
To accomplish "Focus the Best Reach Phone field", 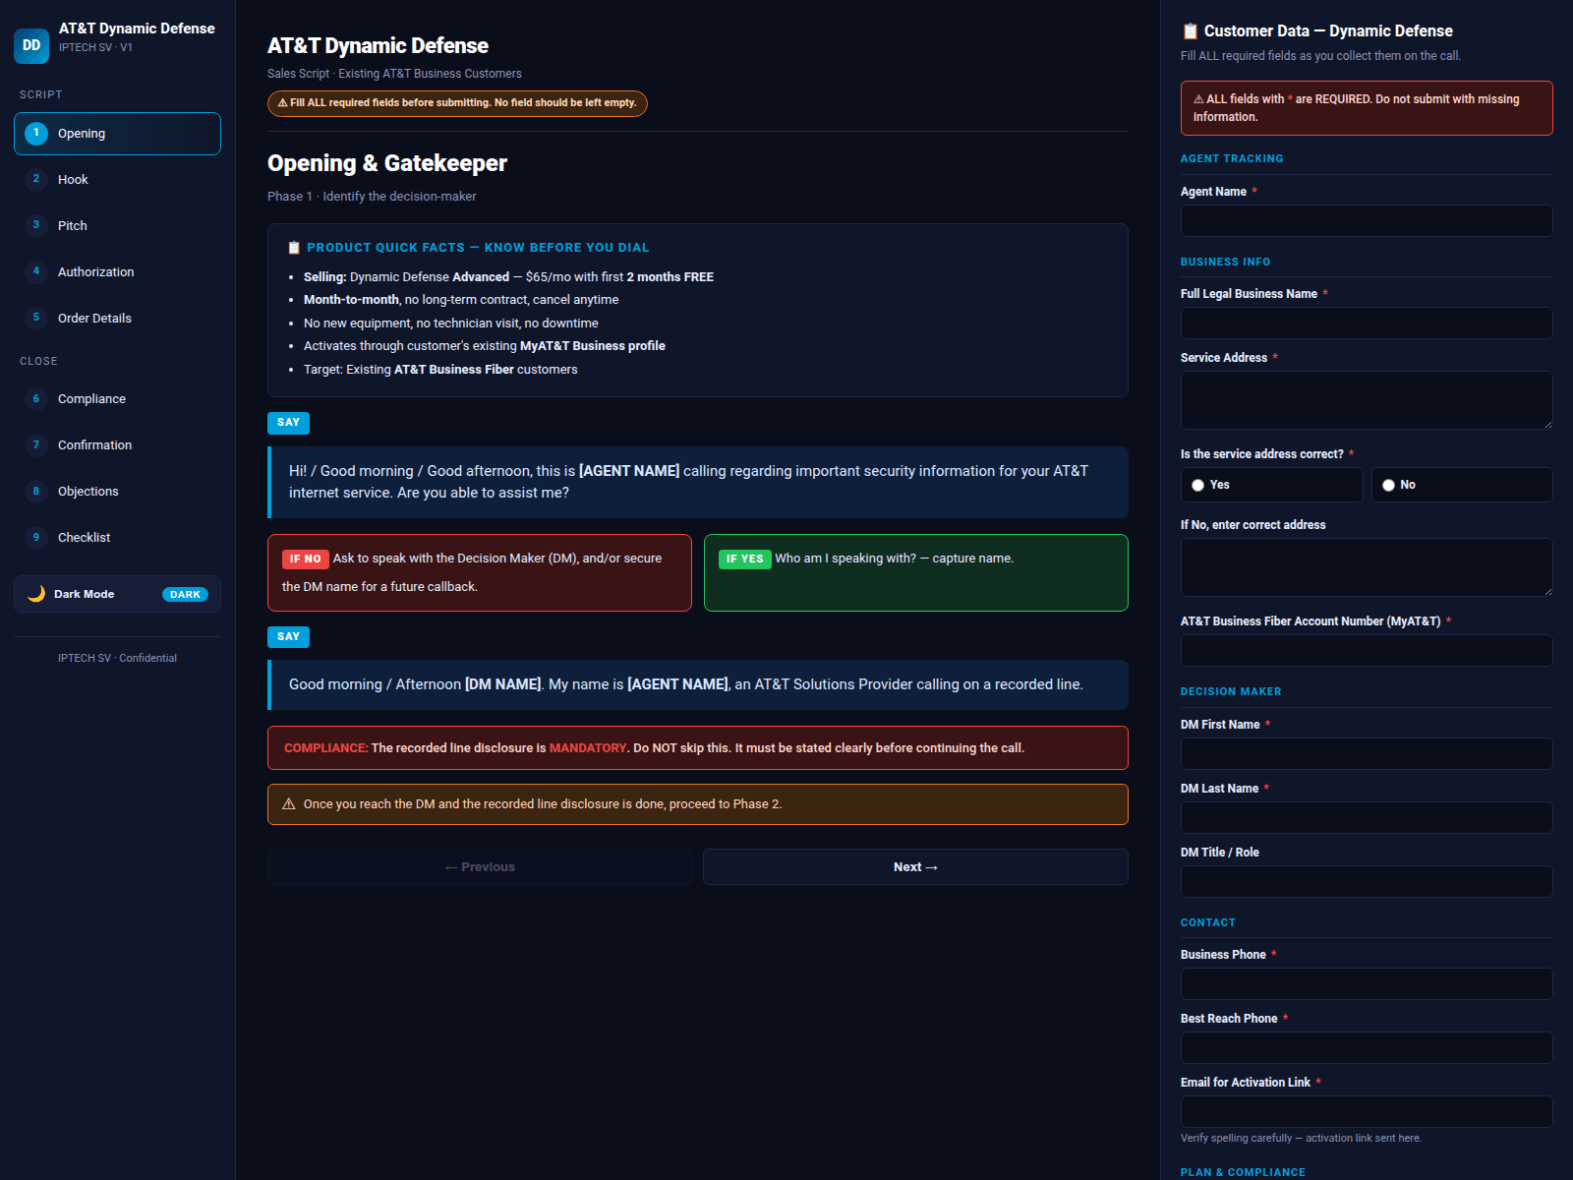I will click(1367, 1048).
